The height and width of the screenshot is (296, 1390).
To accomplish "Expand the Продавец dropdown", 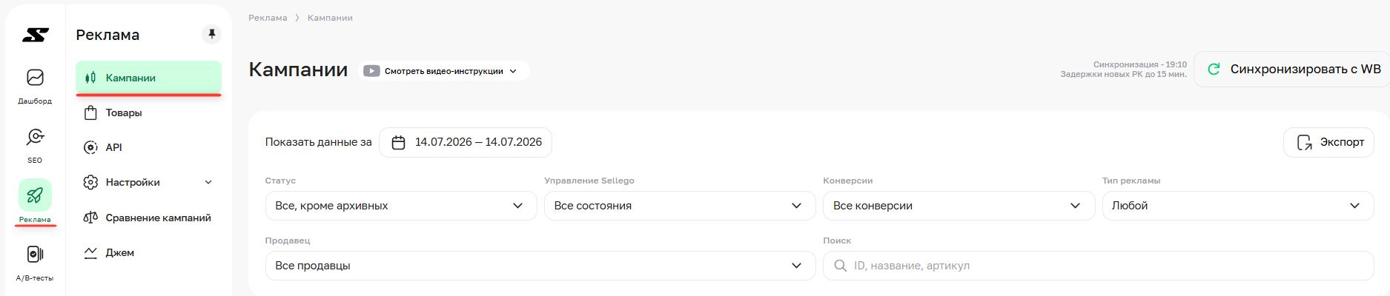I will click(540, 266).
